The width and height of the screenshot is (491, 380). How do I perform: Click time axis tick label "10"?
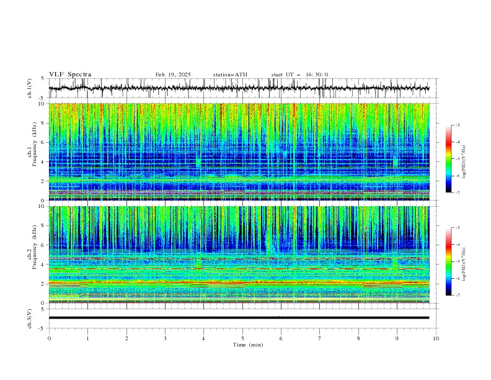pos(436,338)
